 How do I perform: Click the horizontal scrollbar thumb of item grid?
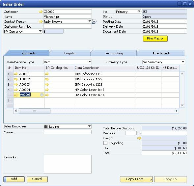pyautogui.click(x=35, y=111)
